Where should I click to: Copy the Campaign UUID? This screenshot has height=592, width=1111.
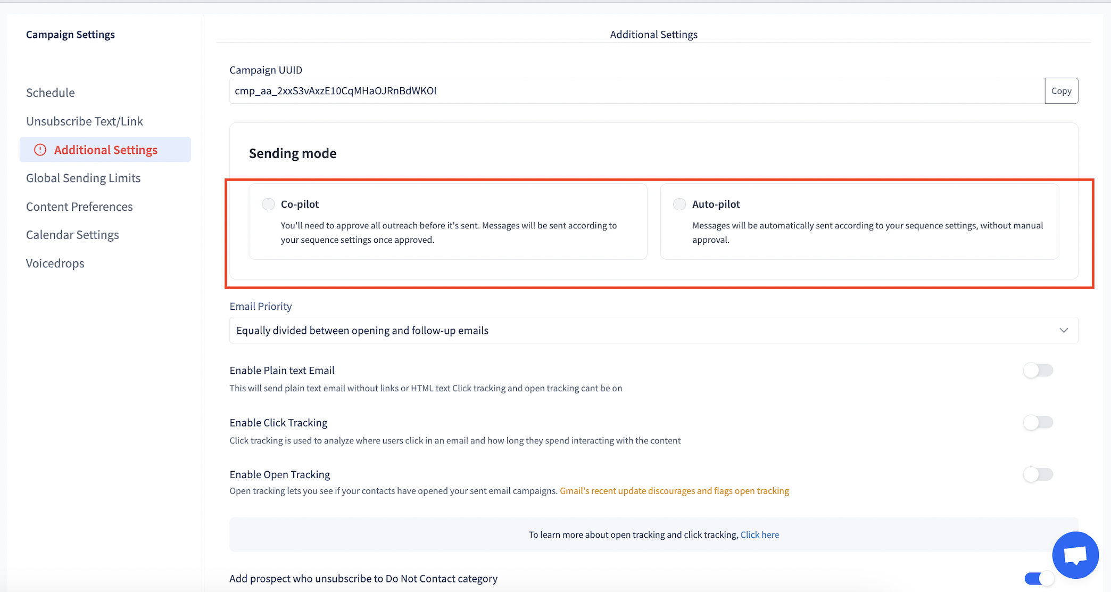(1061, 91)
